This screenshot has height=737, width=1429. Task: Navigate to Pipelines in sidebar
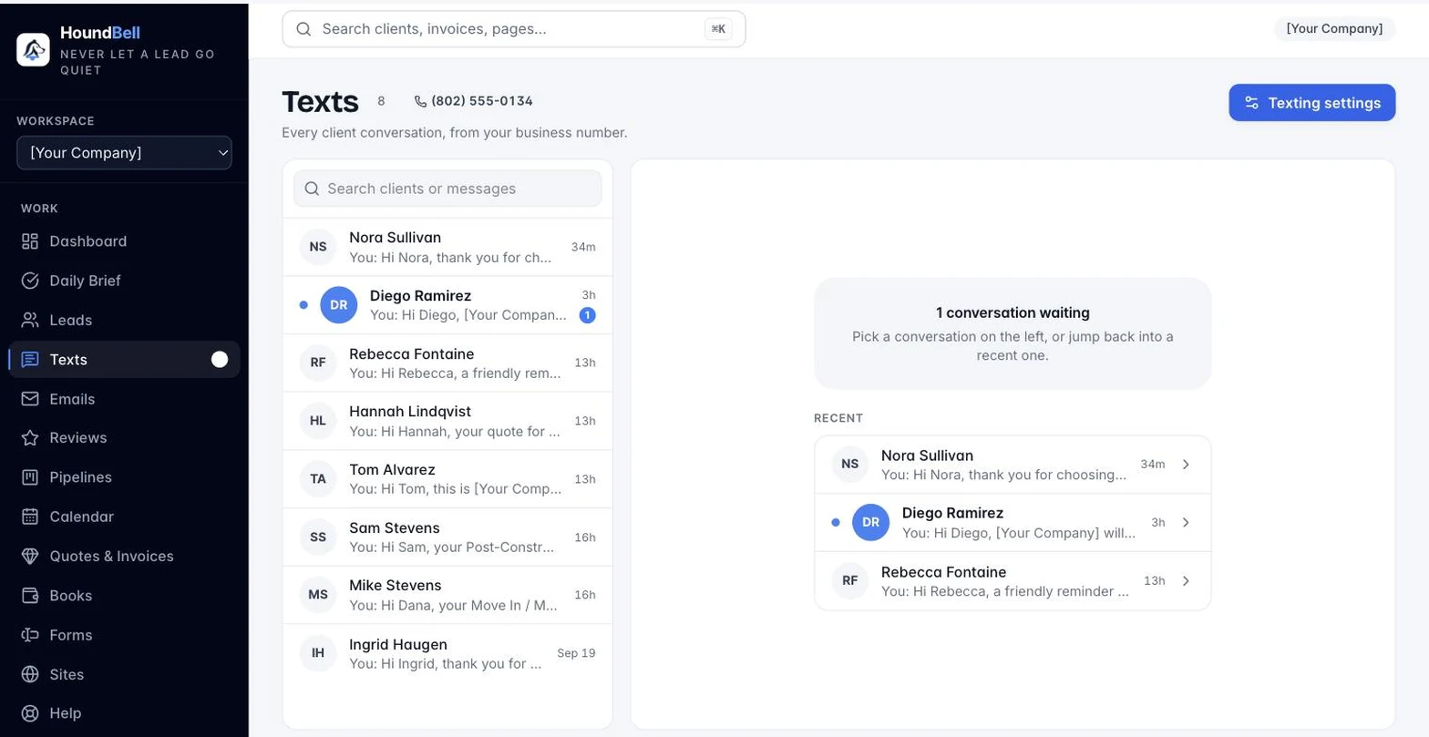click(x=124, y=477)
